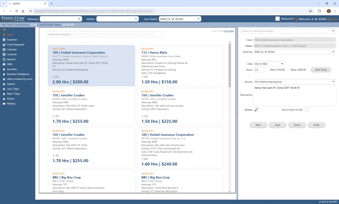
Task: Open Expenses via its coins icon
Action: point(4,40)
